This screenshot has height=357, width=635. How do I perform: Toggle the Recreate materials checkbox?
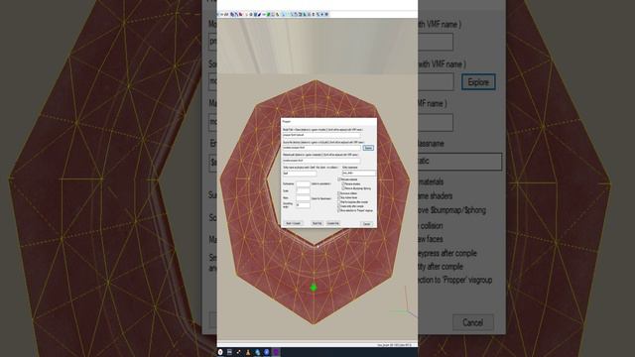pyautogui.click(x=339, y=179)
